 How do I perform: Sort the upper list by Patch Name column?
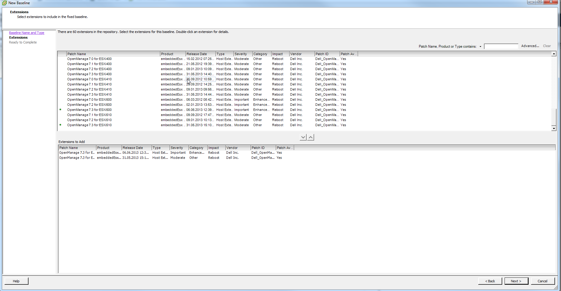pyautogui.click(x=113, y=54)
